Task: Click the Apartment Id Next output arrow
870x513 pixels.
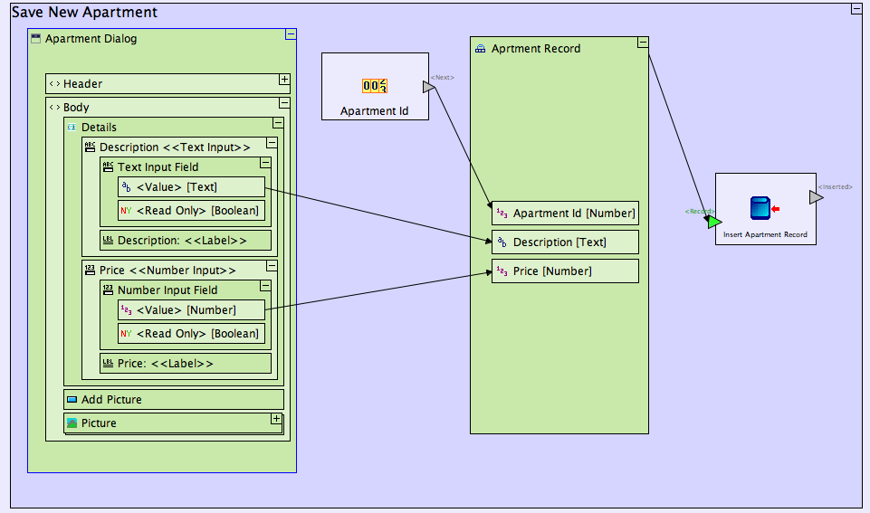Action: [x=430, y=87]
